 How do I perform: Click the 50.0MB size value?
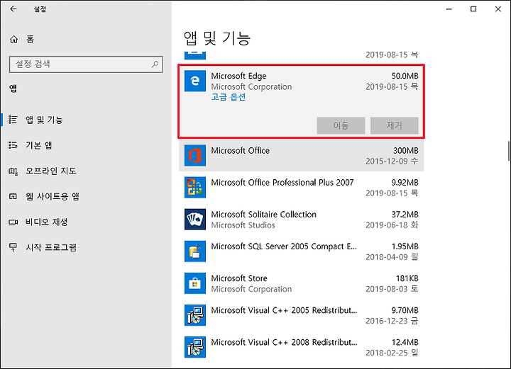[405, 76]
